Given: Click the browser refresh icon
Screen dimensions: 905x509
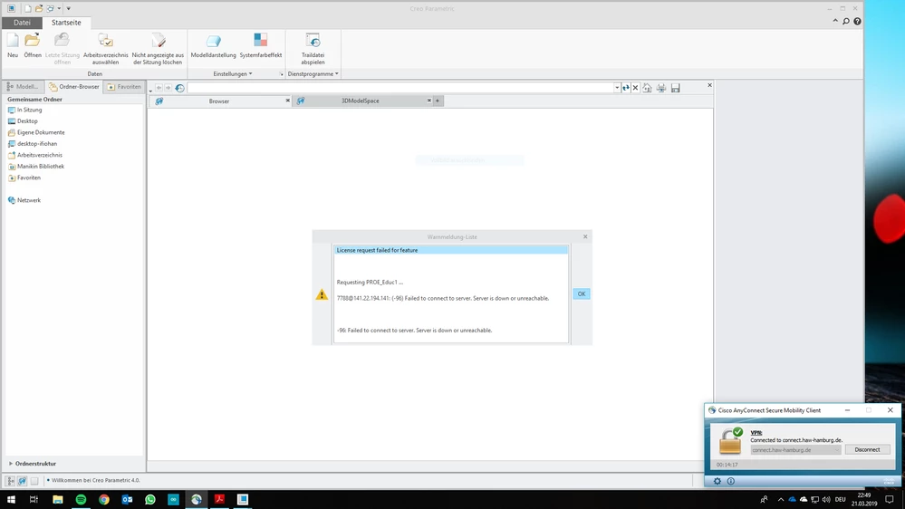Looking at the screenshot, I should (626, 88).
